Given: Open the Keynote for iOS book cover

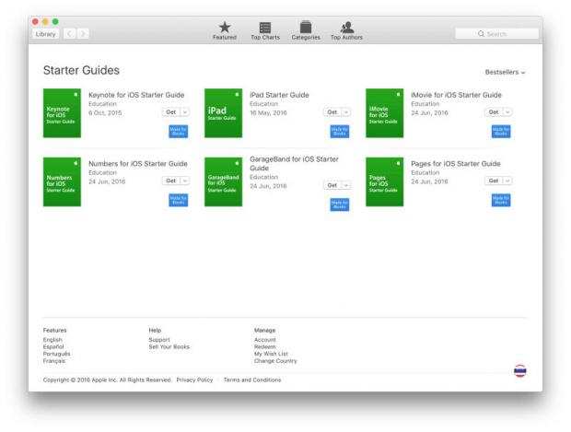Looking at the screenshot, I should tap(62, 113).
